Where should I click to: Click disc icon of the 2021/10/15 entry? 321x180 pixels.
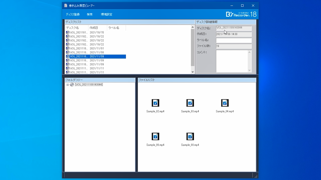pyautogui.click(x=68, y=32)
